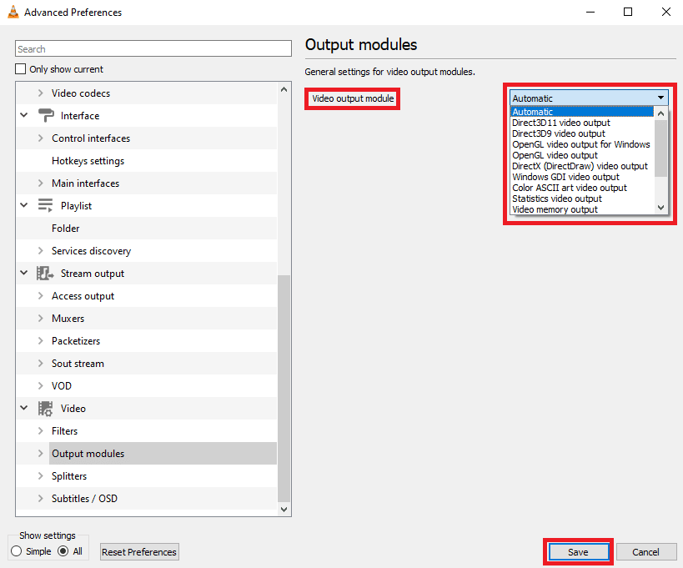Image resolution: width=683 pixels, height=568 pixels.
Task: Choose plain OpenGL video output option
Action: [582, 155]
